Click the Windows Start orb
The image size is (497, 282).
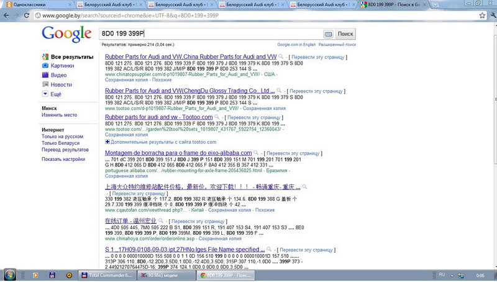pyautogui.click(x=9, y=275)
